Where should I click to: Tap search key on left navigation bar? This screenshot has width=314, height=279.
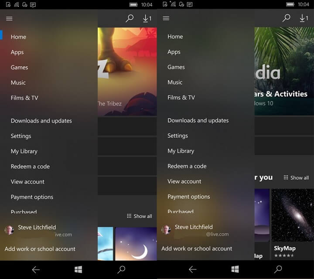pos(121,269)
